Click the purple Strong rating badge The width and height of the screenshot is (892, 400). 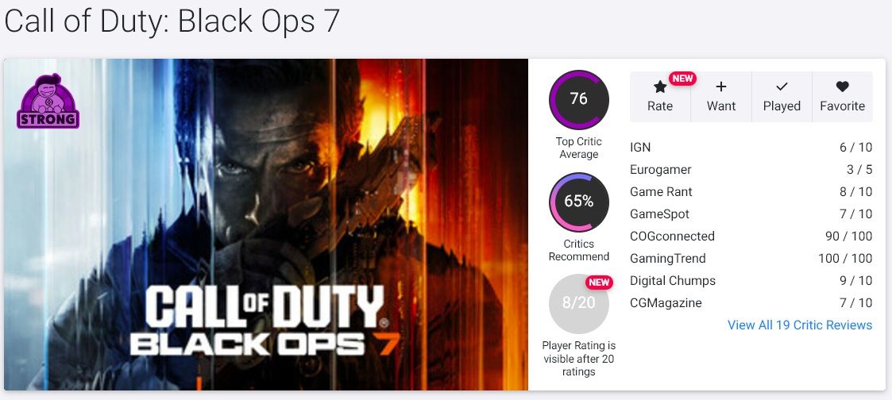[x=48, y=102]
